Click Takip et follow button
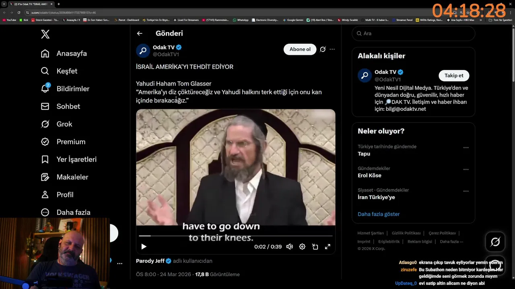 click(454, 75)
